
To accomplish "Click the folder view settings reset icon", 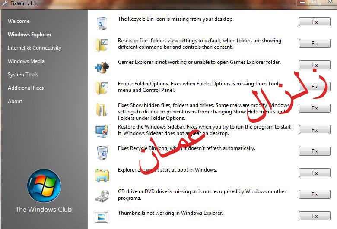I will pyautogui.click(x=103, y=45).
